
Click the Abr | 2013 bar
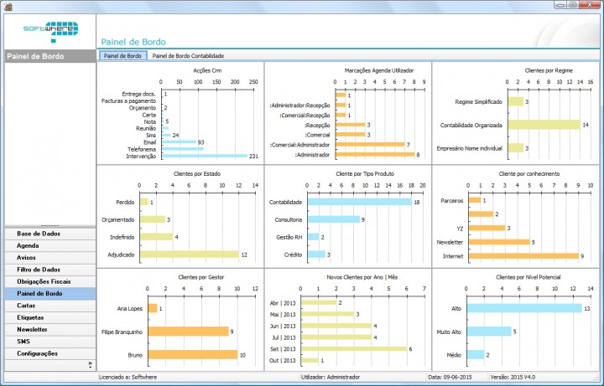coord(319,302)
